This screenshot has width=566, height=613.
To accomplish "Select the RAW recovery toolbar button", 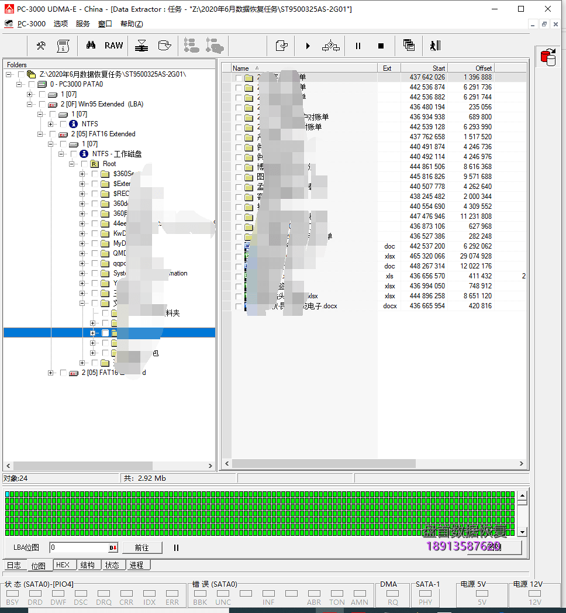I will point(114,46).
